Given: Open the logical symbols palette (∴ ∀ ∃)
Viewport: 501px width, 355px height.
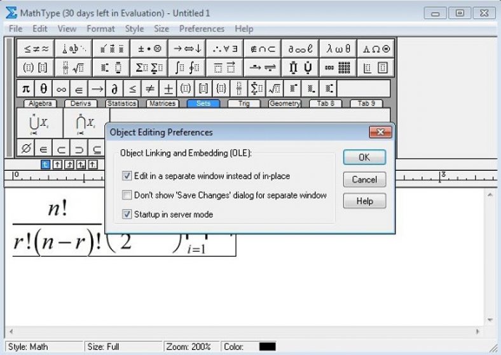Looking at the screenshot, I should tap(224, 48).
